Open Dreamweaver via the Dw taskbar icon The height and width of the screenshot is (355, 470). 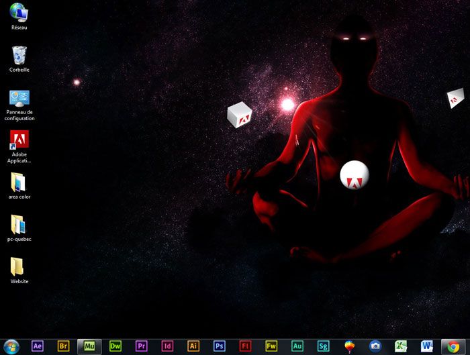[115, 346]
